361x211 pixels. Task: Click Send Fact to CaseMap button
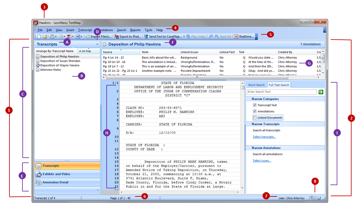pyautogui.click(x=163, y=37)
